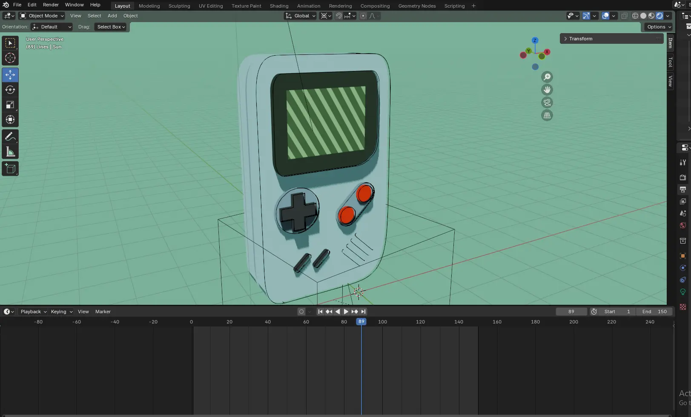Open the Object properties orange square icon
Image resolution: width=691 pixels, height=417 pixels.
[683, 256]
